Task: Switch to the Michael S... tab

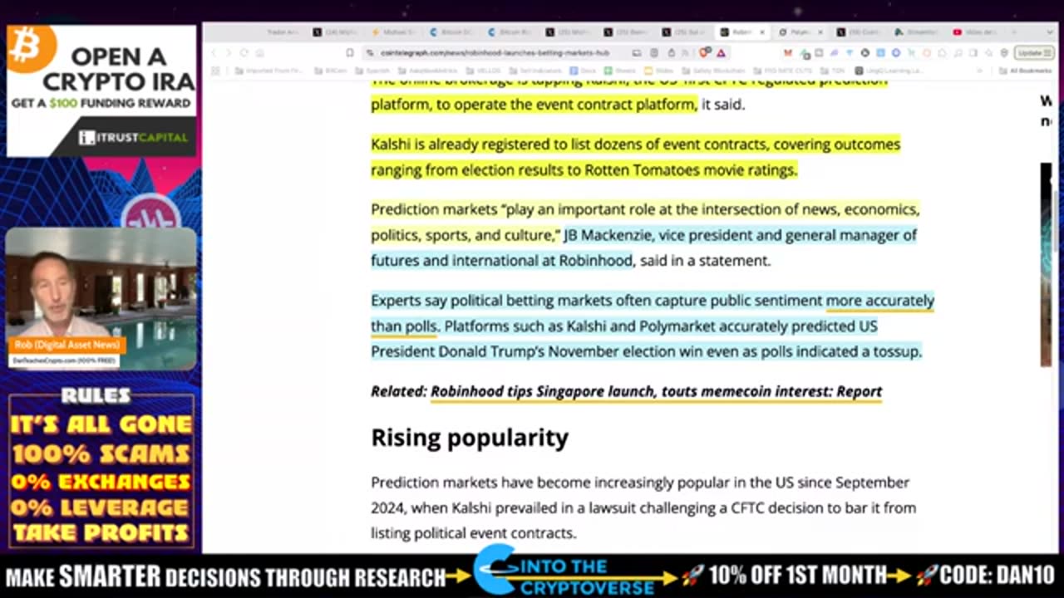Action: pyautogui.click(x=392, y=32)
